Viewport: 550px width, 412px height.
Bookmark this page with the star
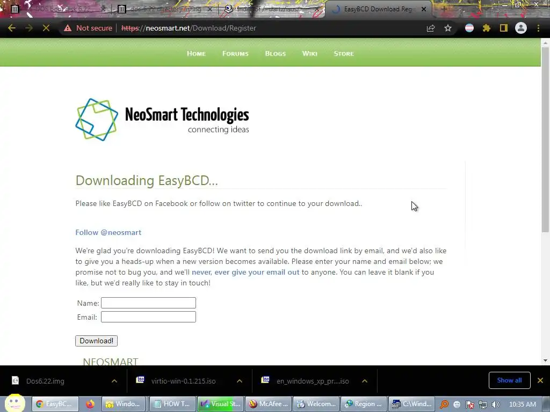point(448,28)
